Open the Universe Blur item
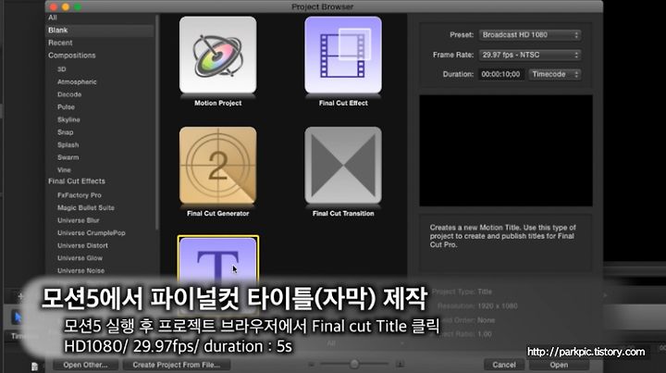The width and height of the screenshot is (666, 373). click(78, 220)
